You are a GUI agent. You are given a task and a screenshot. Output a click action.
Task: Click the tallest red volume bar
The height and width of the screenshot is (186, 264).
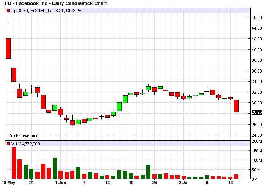point(14,163)
